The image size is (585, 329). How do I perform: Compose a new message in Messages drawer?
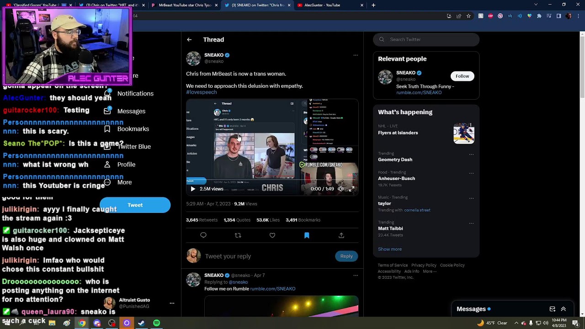click(552, 309)
